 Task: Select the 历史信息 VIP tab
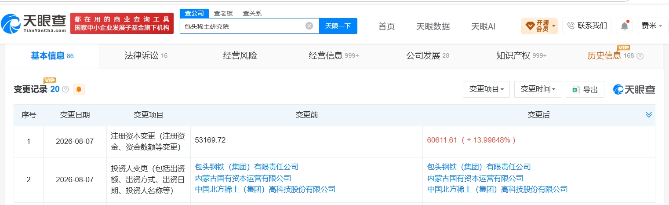[x=611, y=56]
